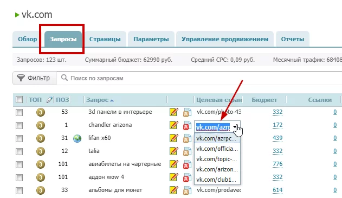Image resolution: width=342 pixels, height=198 pixels.
Task: Click edit pencil icon for 'авиабилеты на чартерные'
Action: pos(173,164)
